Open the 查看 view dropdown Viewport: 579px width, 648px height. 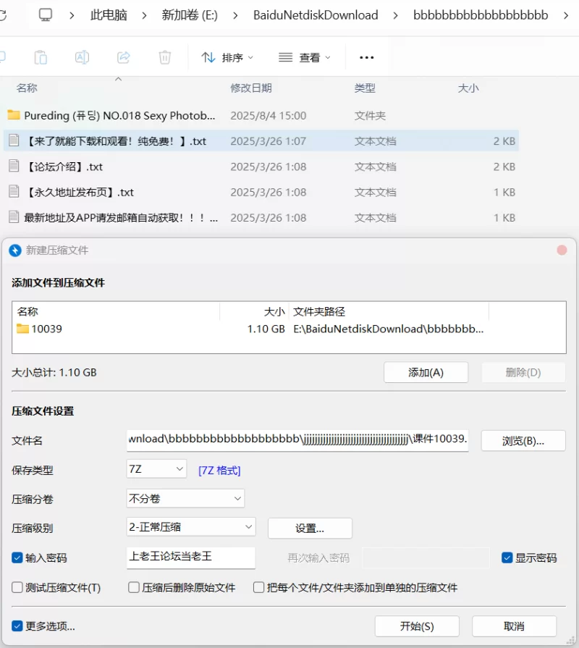coord(305,57)
